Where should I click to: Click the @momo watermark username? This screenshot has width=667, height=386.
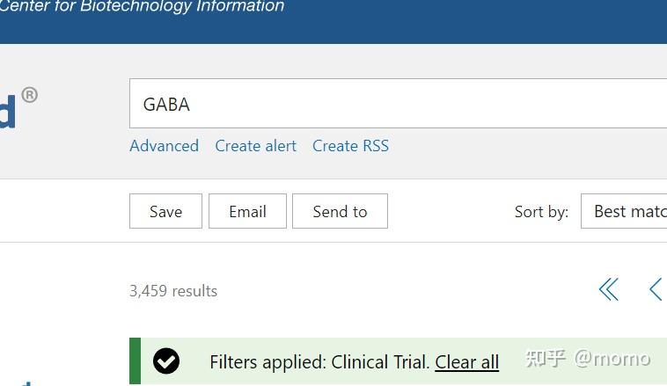click(x=612, y=358)
